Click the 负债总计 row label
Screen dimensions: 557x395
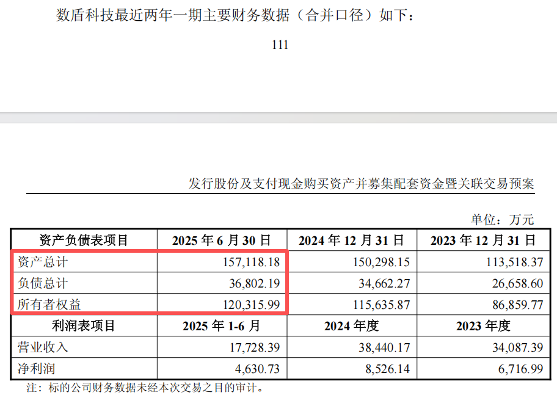(43, 283)
